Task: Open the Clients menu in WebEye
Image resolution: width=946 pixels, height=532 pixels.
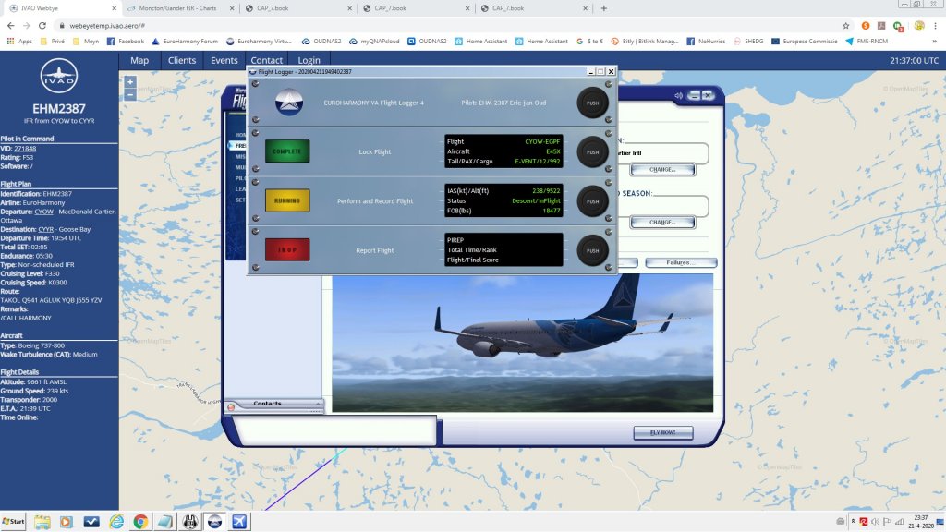Action: click(182, 61)
